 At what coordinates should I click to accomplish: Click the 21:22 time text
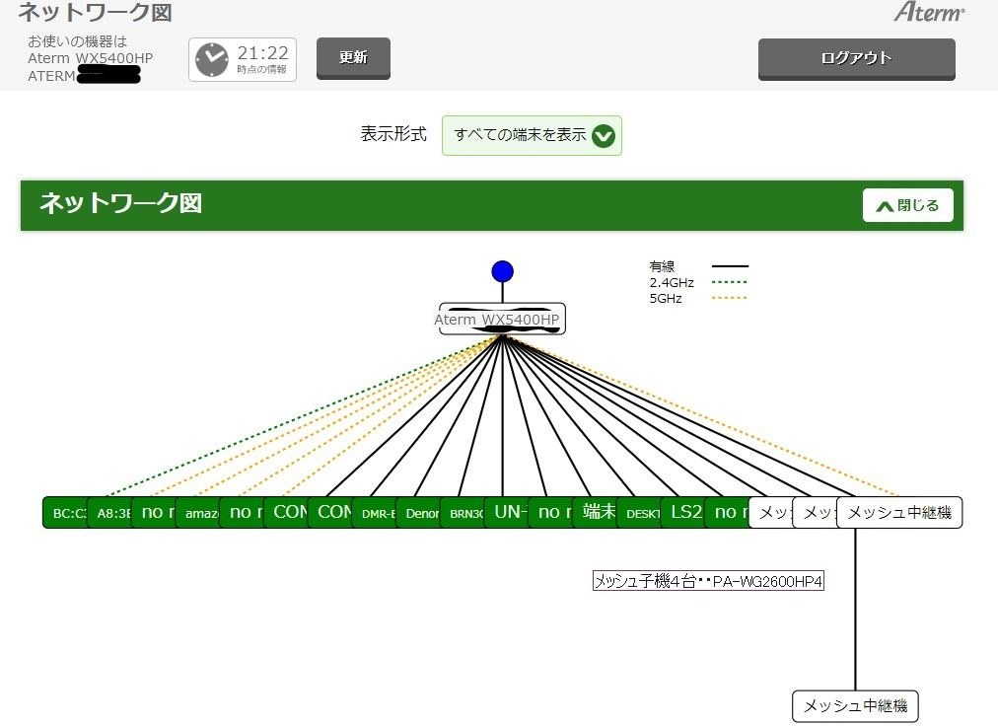263,53
